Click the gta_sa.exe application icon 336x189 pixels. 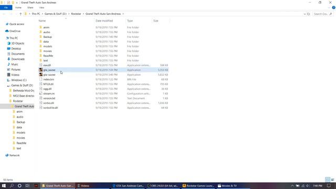(41, 70)
